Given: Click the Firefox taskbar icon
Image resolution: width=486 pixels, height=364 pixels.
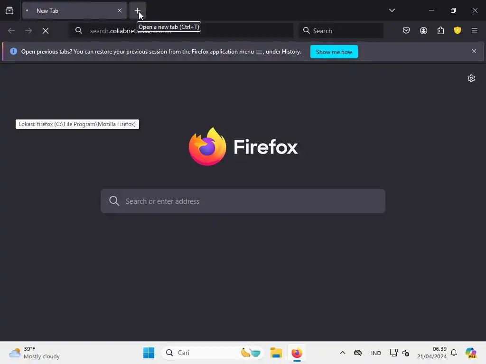Looking at the screenshot, I should [297, 353].
